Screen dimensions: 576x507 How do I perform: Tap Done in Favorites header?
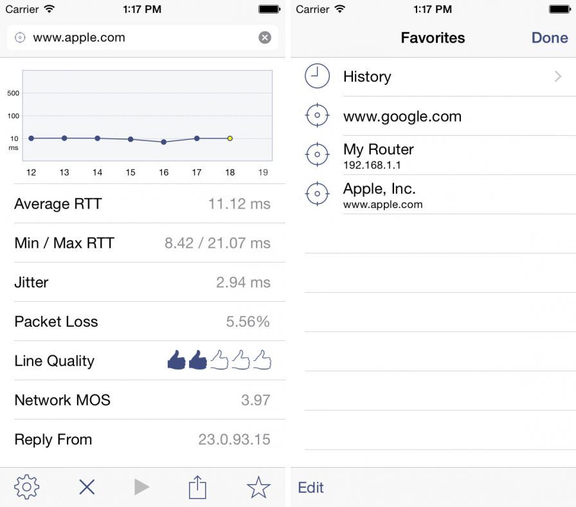coord(550,38)
